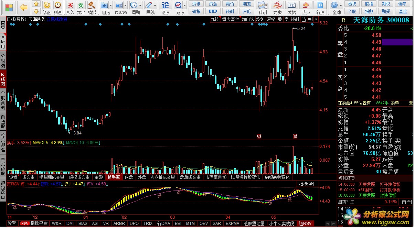Click the colorful home logo icon
The width and height of the screenshot is (415, 228).
click(9, 7)
